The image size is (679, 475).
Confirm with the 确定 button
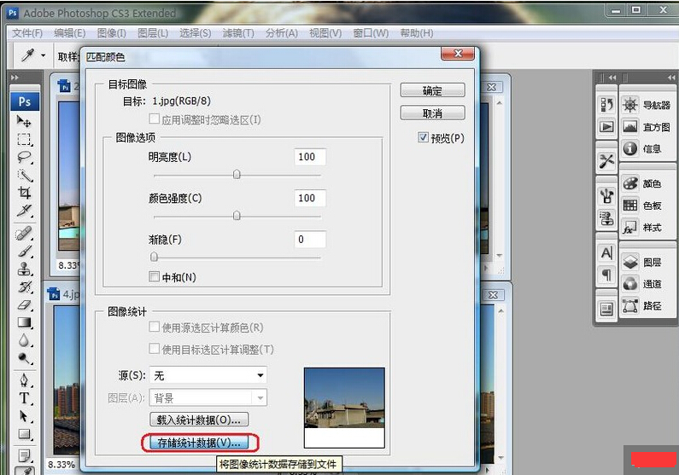click(x=433, y=90)
